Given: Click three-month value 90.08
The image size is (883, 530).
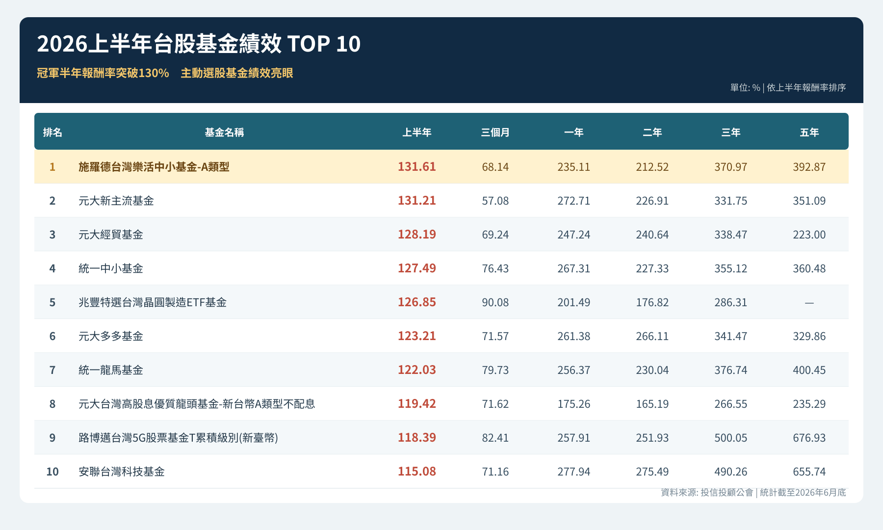Looking at the screenshot, I should 495,302.
